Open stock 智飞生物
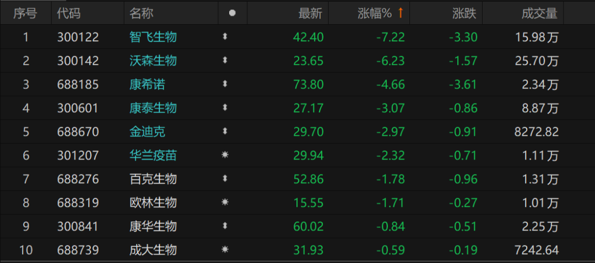This screenshot has width=595, height=263. click(153, 37)
